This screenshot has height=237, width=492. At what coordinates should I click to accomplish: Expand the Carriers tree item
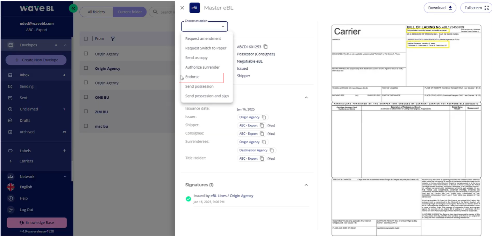coord(11,161)
